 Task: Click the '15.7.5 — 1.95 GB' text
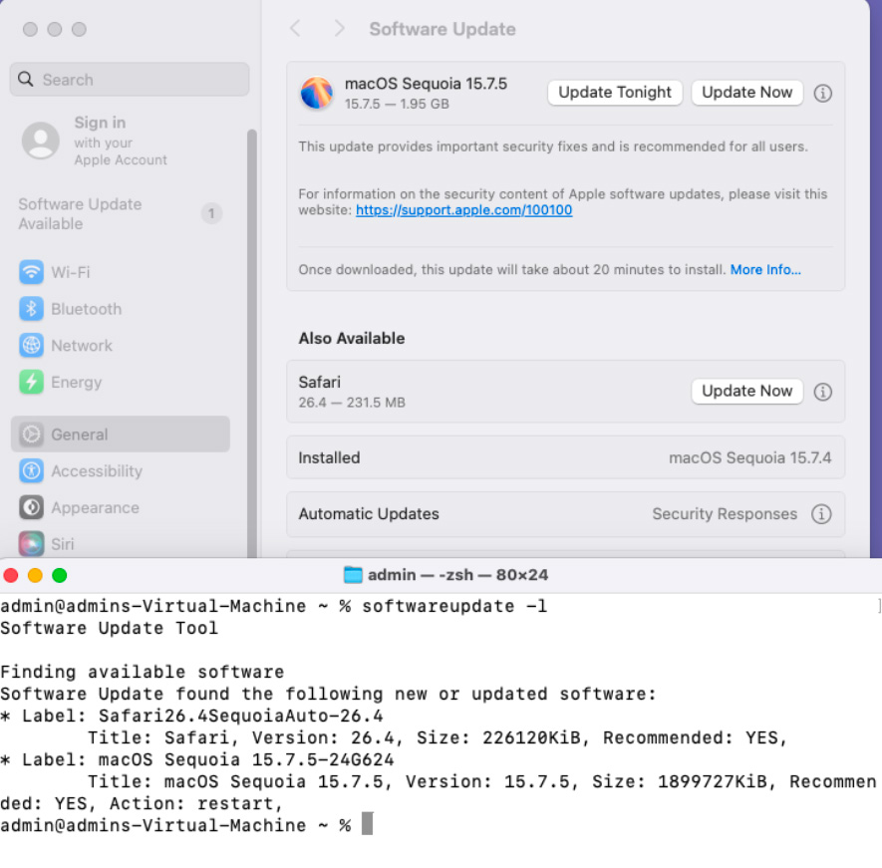(x=397, y=104)
